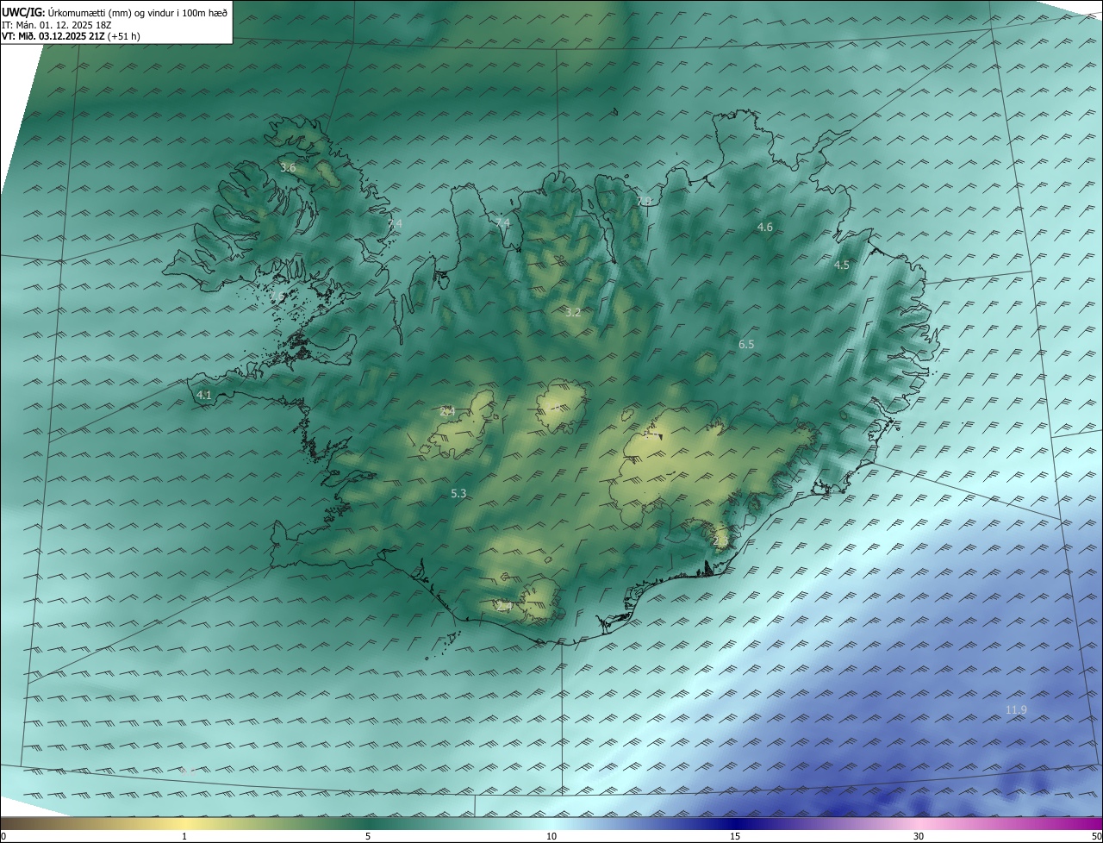The image size is (1103, 843).
Task: Click the color scale tick label 0
Action: tap(3, 836)
